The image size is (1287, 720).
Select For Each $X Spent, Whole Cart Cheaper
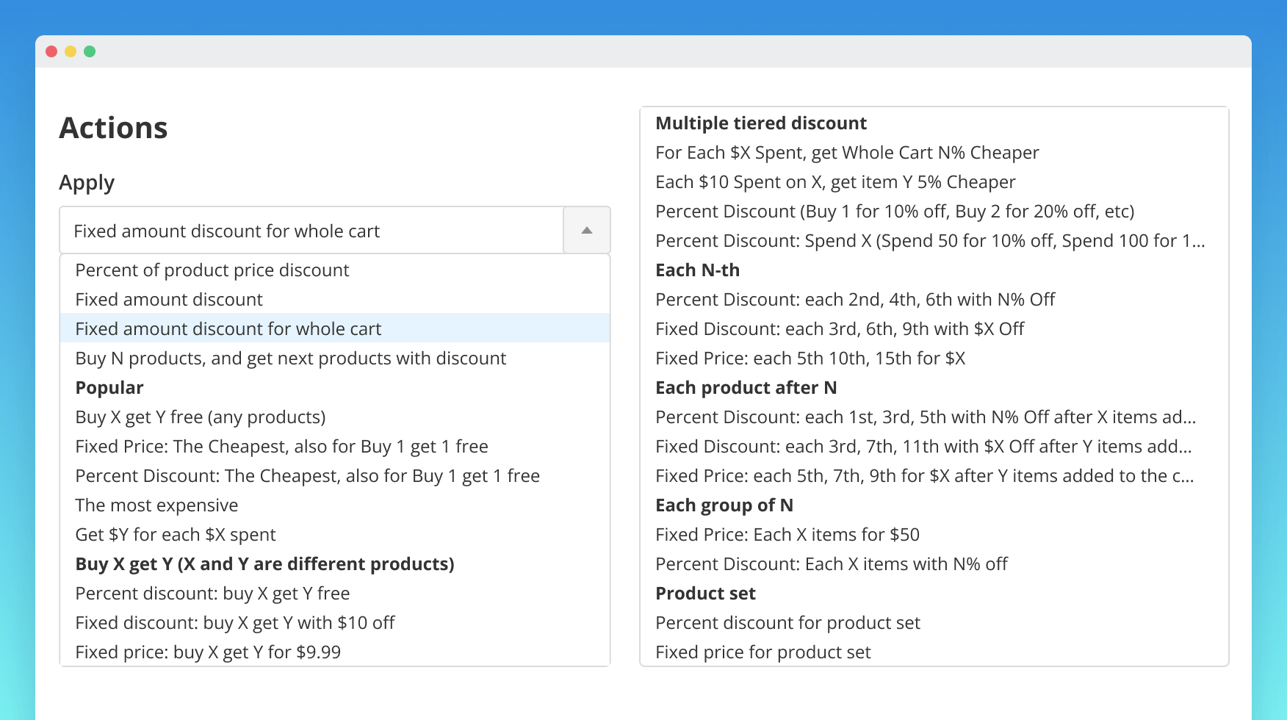click(847, 153)
